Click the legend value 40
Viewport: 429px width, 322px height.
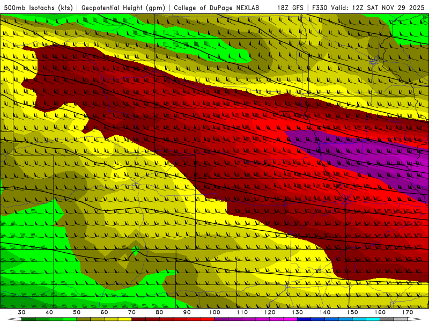pyautogui.click(x=49, y=312)
